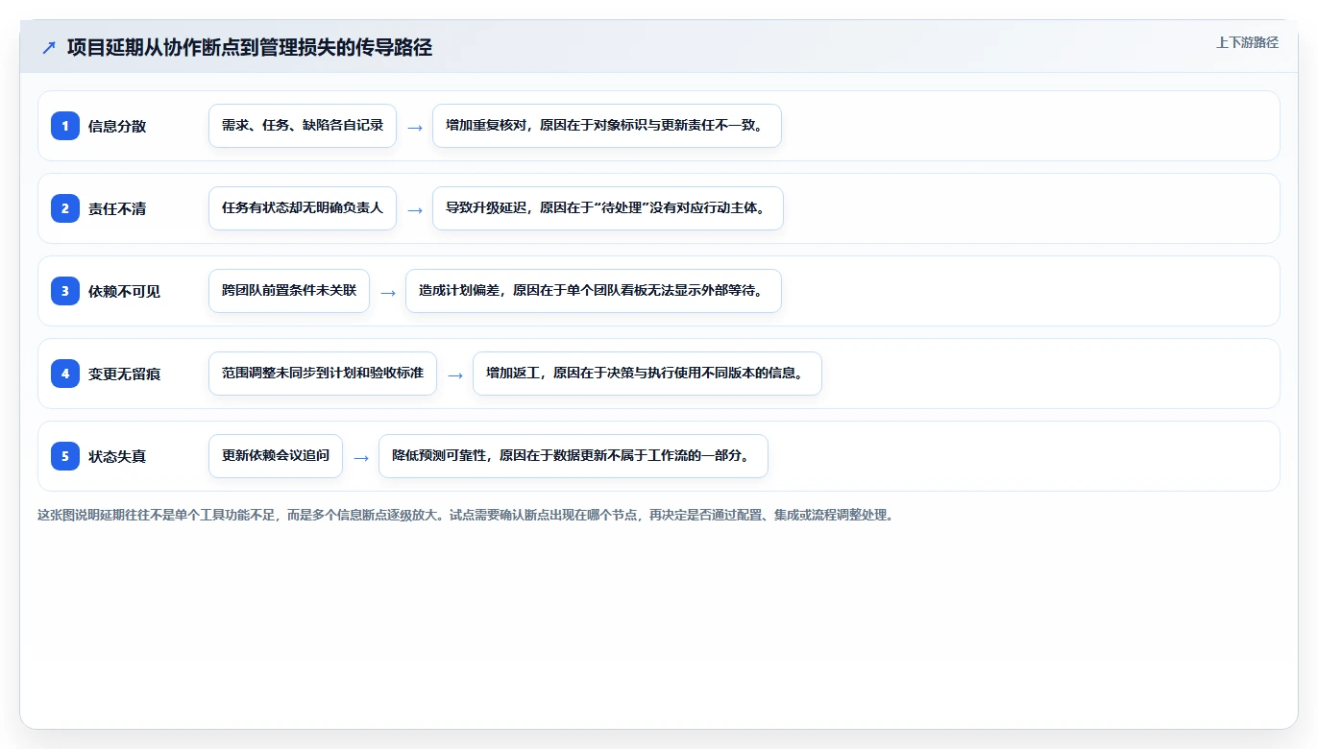This screenshot has width=1318, height=749.
Task: Click the box starting with 造成计划偏差
Action: tap(594, 291)
